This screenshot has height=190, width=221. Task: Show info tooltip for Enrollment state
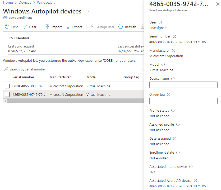click(x=178, y=153)
